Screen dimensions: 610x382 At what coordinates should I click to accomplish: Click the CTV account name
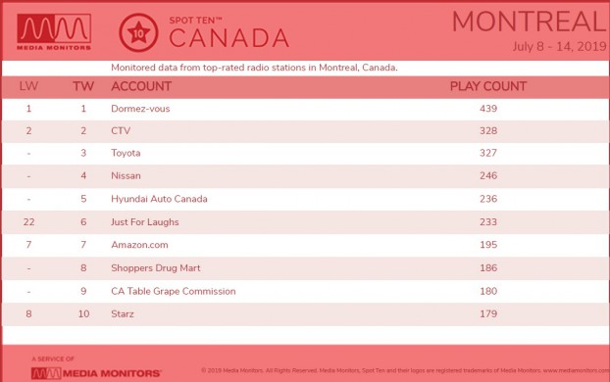pyautogui.click(x=121, y=131)
